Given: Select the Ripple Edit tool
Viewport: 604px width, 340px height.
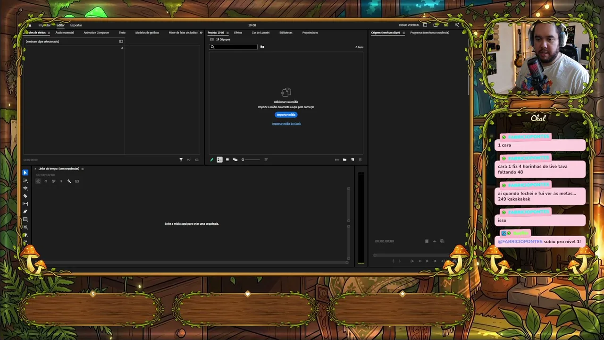Looking at the screenshot, I should pos(25,188).
